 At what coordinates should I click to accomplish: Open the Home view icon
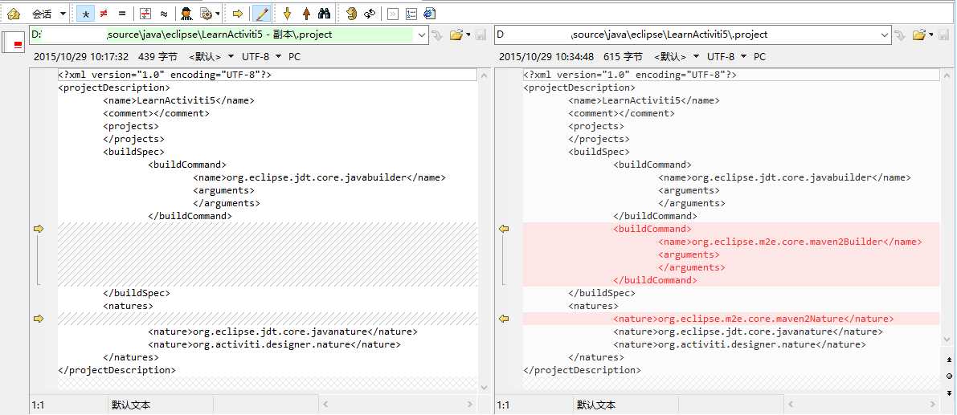click(14, 13)
